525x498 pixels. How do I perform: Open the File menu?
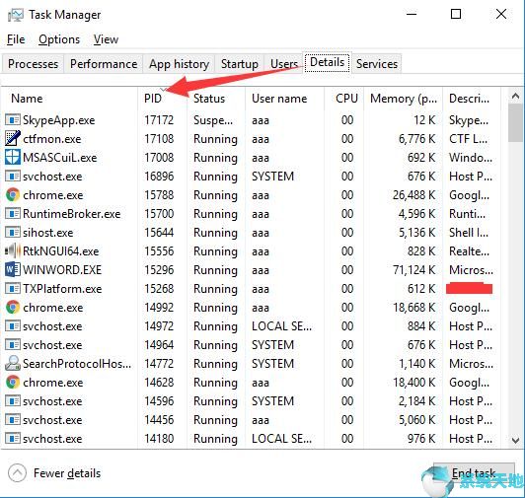tap(16, 39)
